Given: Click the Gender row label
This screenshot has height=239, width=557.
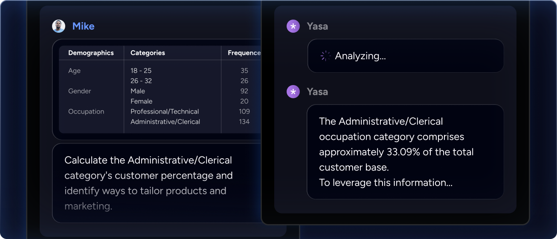Looking at the screenshot, I should coord(79,91).
